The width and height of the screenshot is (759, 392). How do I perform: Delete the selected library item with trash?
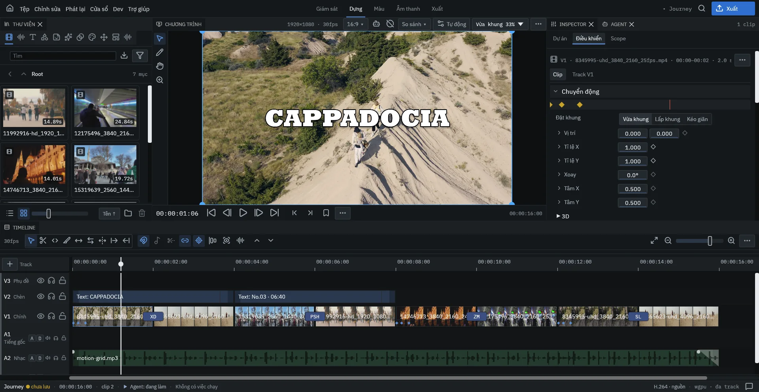pos(142,213)
